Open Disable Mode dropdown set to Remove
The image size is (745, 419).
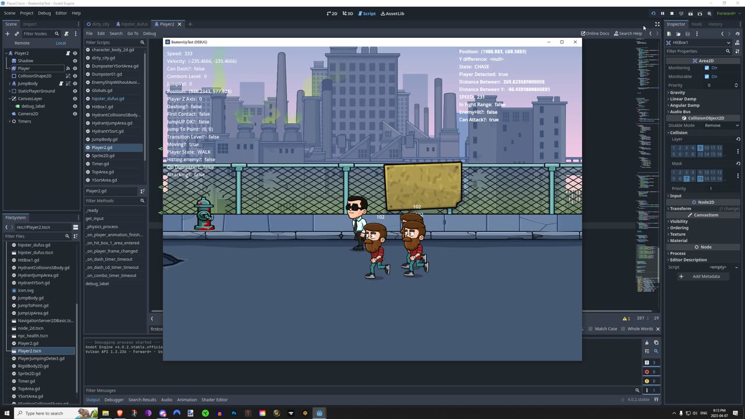click(722, 126)
